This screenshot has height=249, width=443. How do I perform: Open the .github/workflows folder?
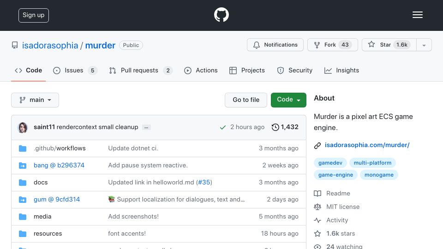tap(60, 148)
